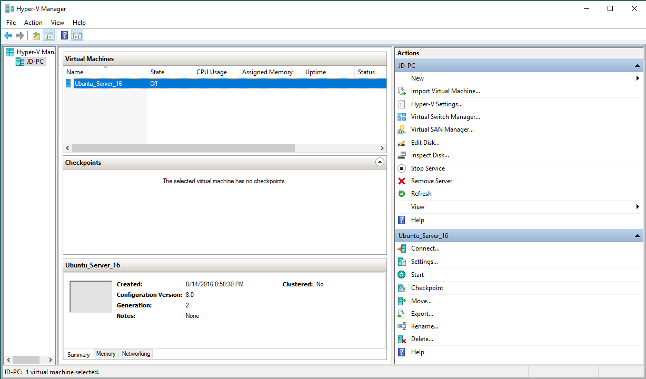This screenshot has height=379, width=646.
Task: Sort by the State column header
Action: 170,72
